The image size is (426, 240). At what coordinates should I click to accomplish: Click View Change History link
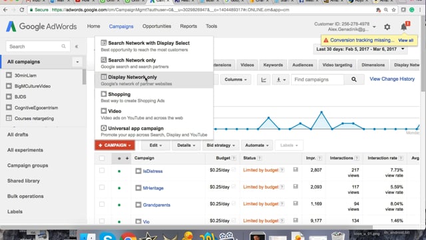coord(392,79)
